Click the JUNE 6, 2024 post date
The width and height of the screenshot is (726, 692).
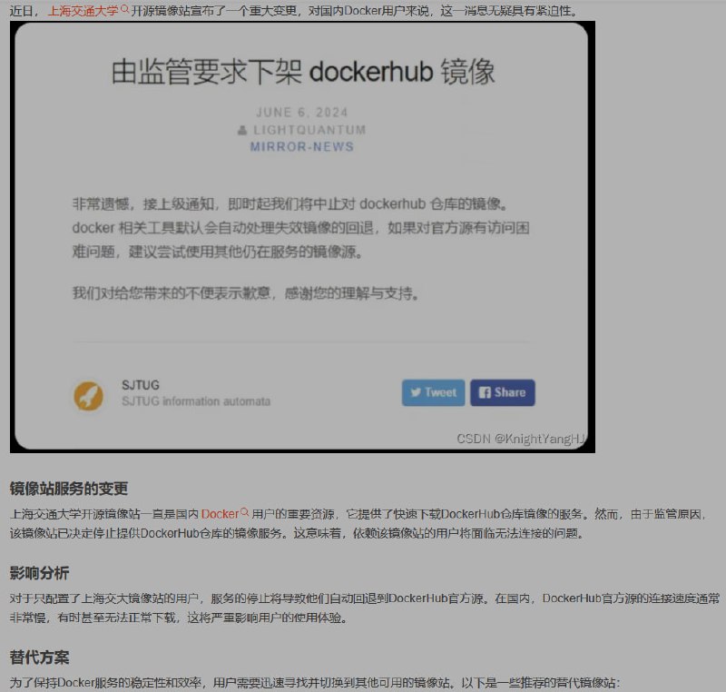click(302, 113)
